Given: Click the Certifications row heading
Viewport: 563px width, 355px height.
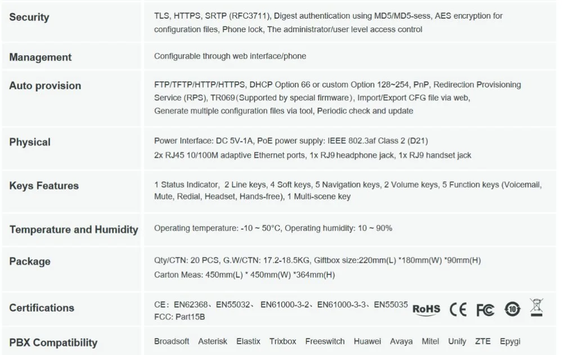Looking at the screenshot, I should (x=42, y=308).
